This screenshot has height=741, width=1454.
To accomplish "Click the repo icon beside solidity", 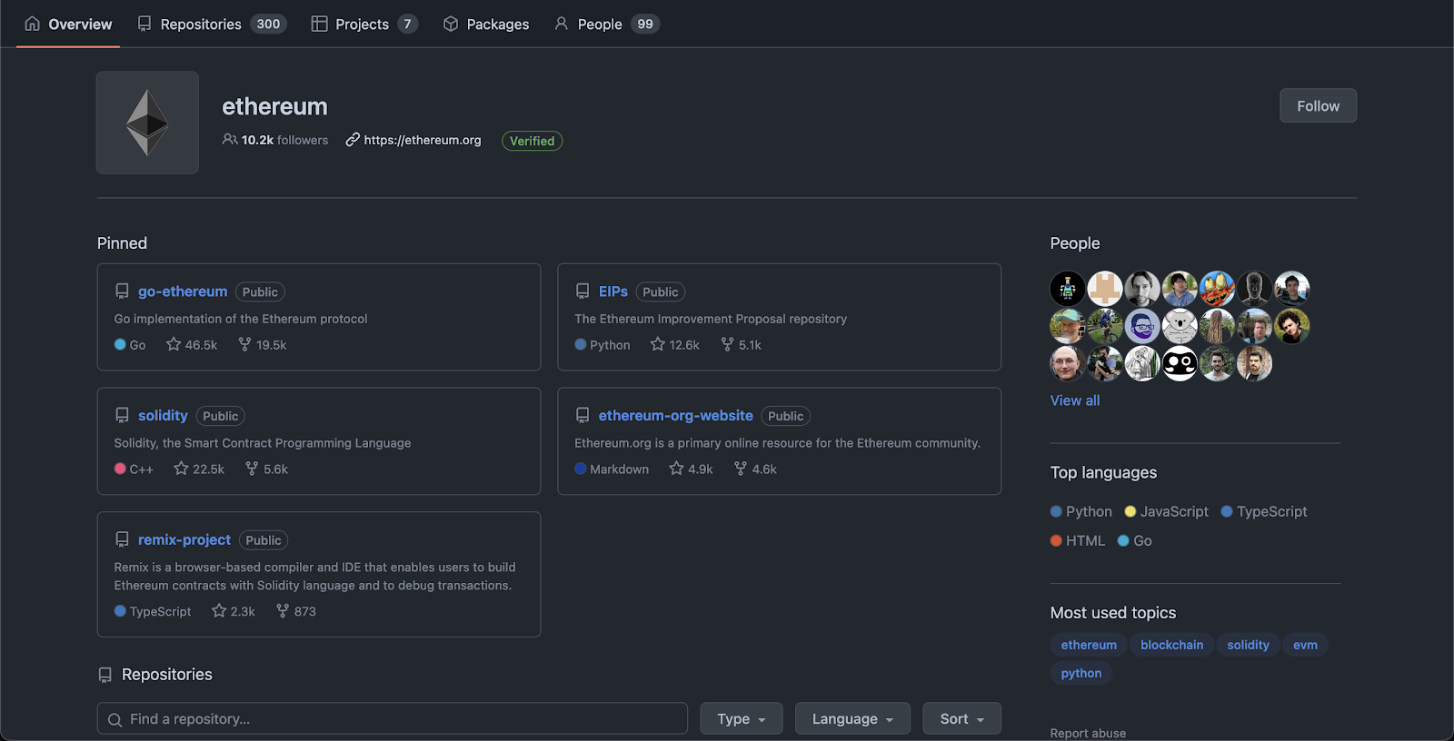I will pos(122,415).
